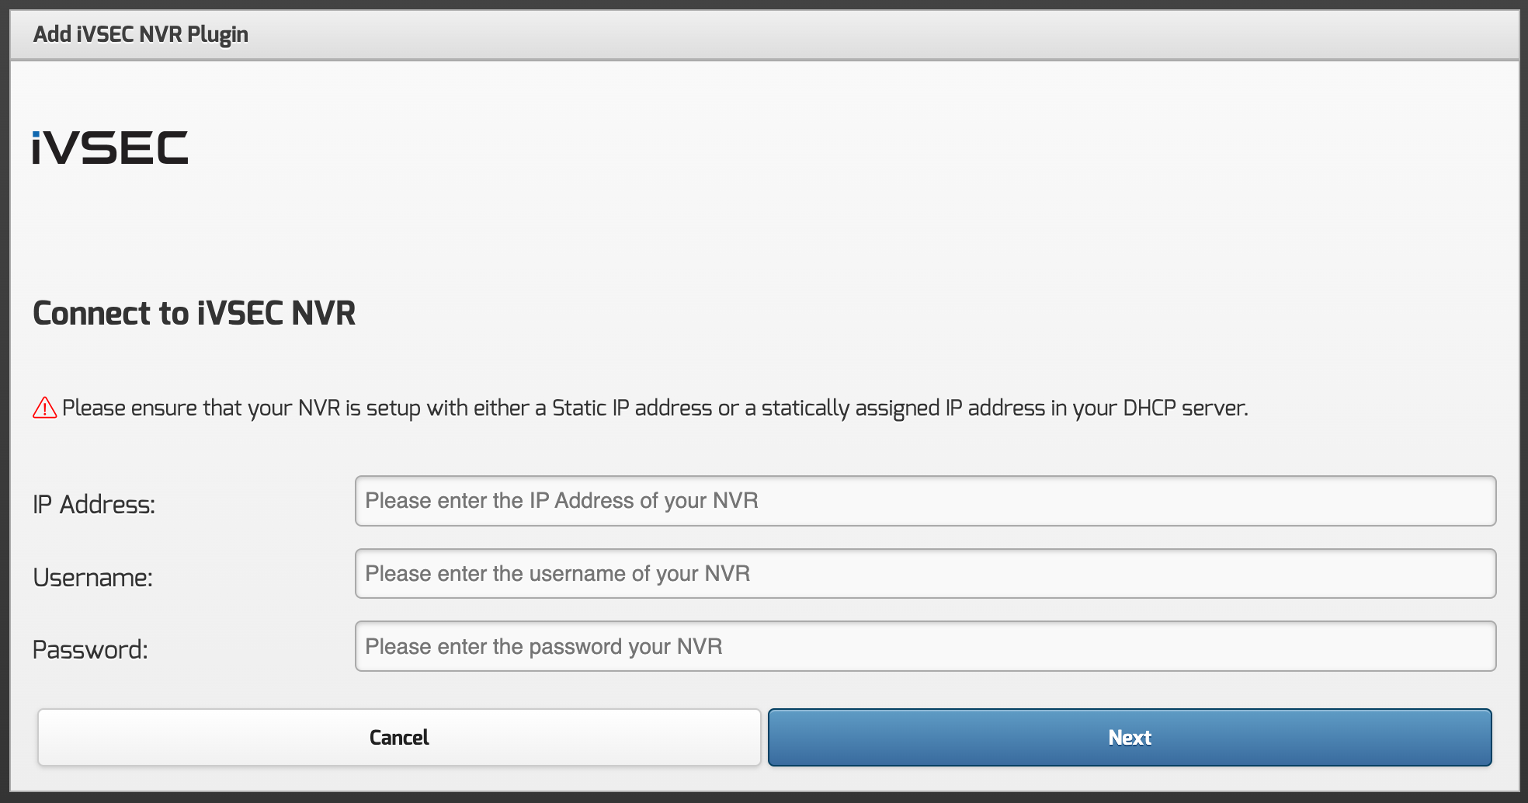Click the "Connect to iVSEC NVR" heading
This screenshot has width=1528, height=803.
coord(194,314)
